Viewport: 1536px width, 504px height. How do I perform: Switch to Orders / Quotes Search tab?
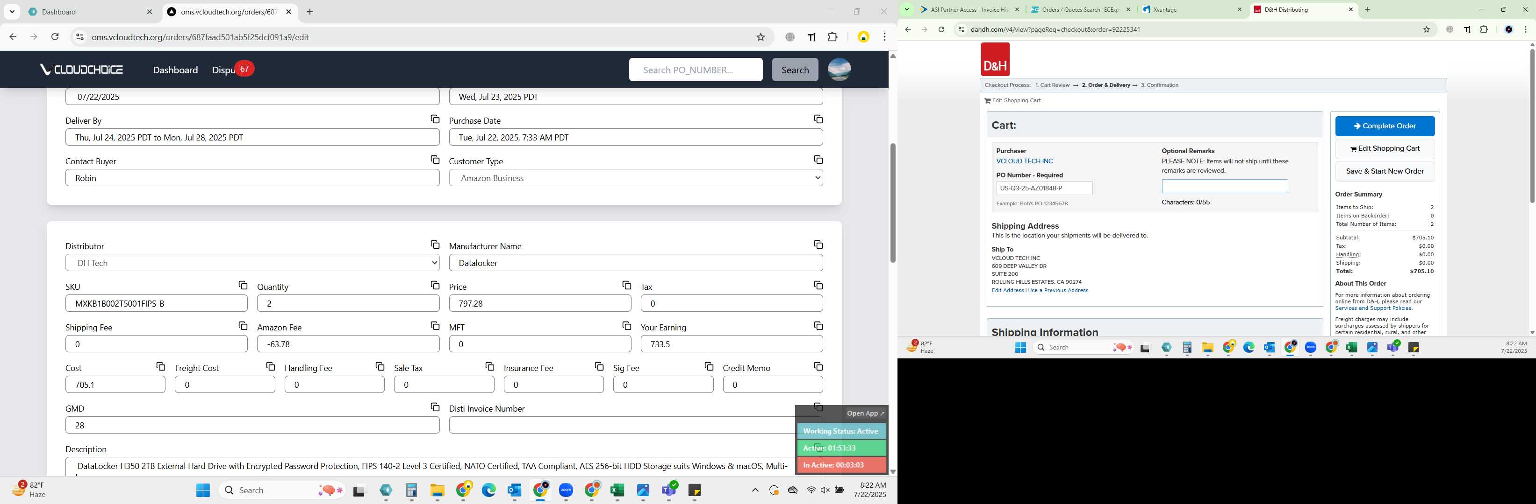pos(1081,9)
